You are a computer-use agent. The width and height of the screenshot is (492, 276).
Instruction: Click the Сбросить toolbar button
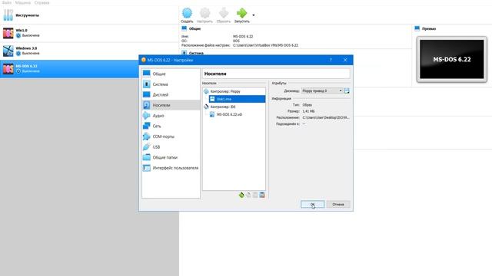tap(224, 15)
